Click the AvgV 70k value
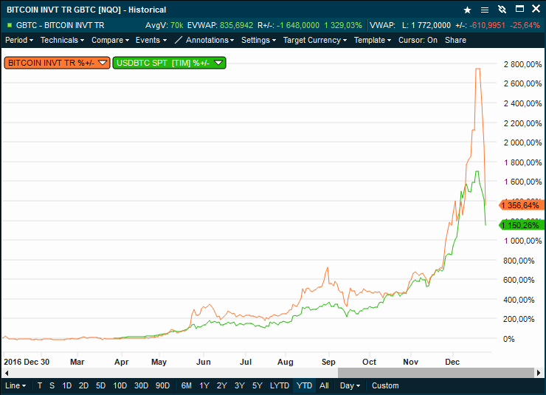Screen dimensions: 546x395 click(x=177, y=25)
